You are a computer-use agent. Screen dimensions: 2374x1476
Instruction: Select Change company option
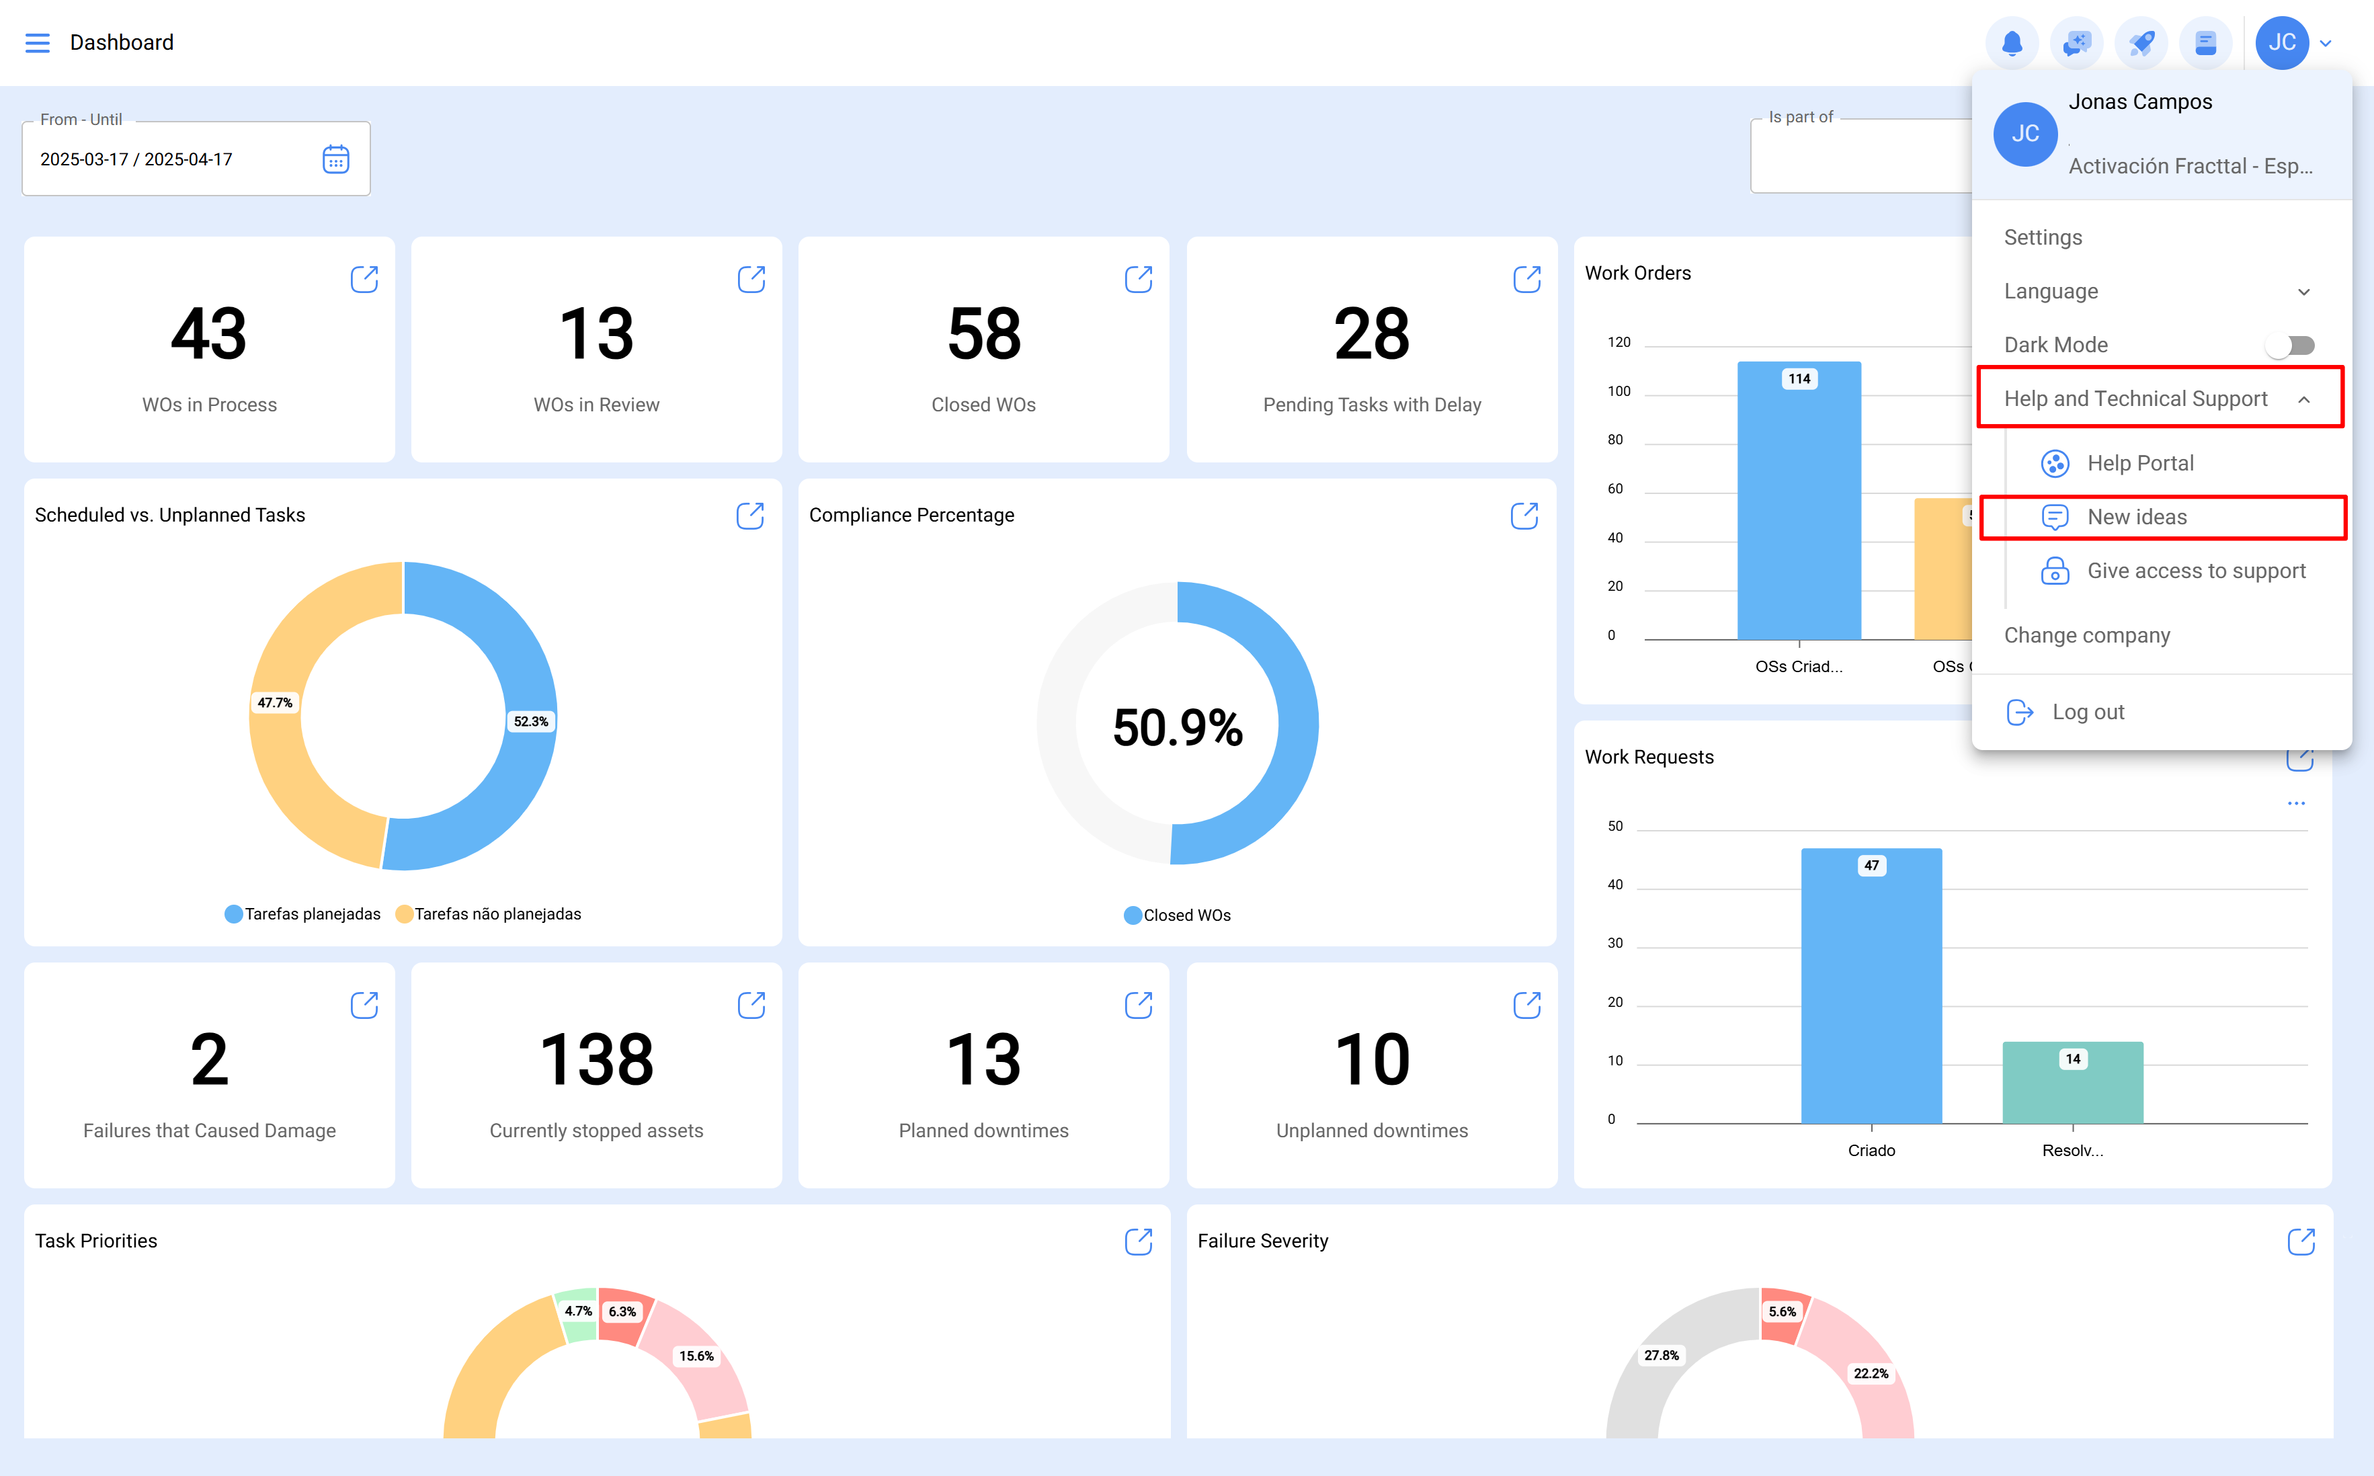2087,636
